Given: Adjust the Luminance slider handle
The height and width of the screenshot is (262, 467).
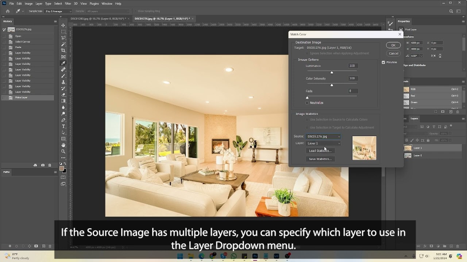Looking at the screenshot, I should coord(332,72).
